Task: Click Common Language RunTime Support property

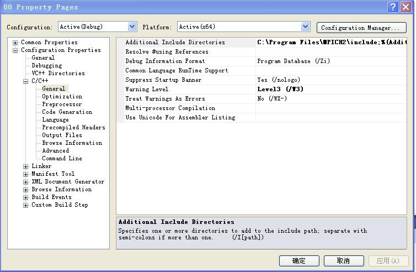Action: coord(177,70)
